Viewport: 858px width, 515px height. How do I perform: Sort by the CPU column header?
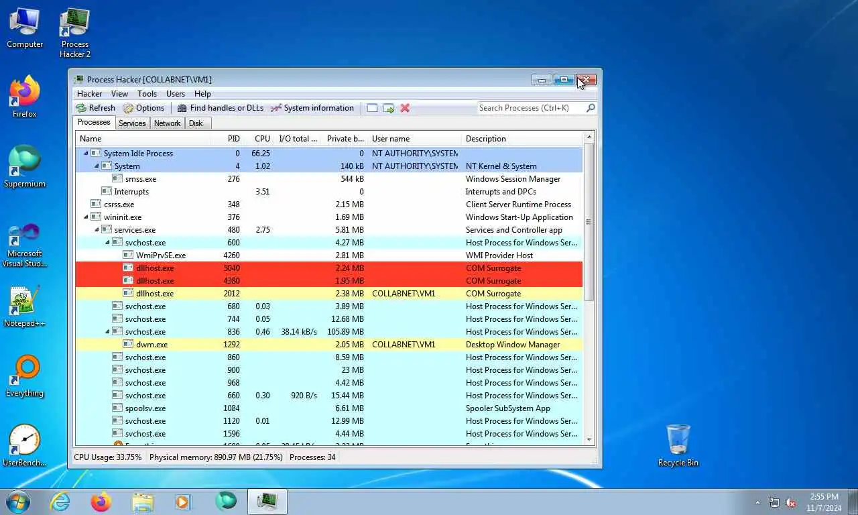259,139
